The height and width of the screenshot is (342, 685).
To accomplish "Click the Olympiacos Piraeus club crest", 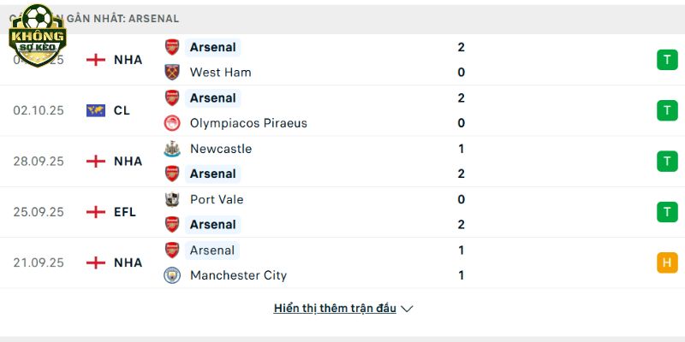I will 172,123.
